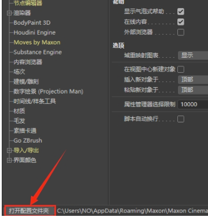Open 域重映射图表 dropdown showing 显示

[x=193, y=55]
